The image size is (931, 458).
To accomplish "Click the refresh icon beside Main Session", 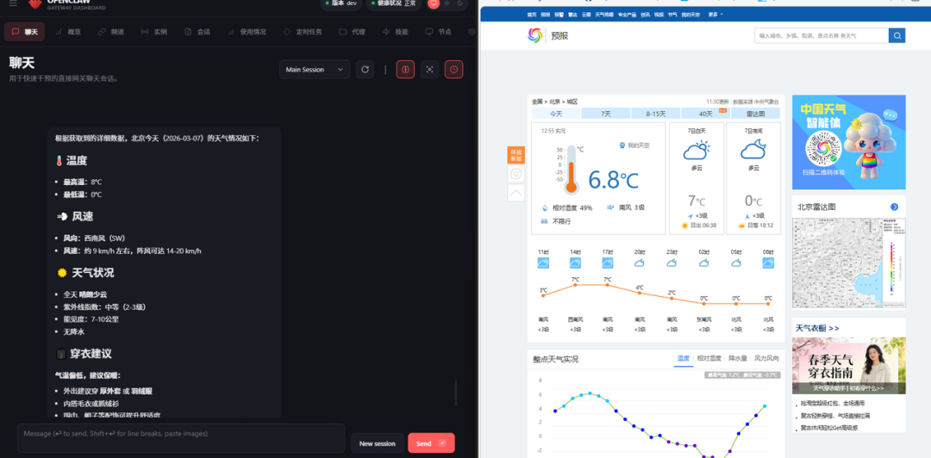I will coord(366,70).
